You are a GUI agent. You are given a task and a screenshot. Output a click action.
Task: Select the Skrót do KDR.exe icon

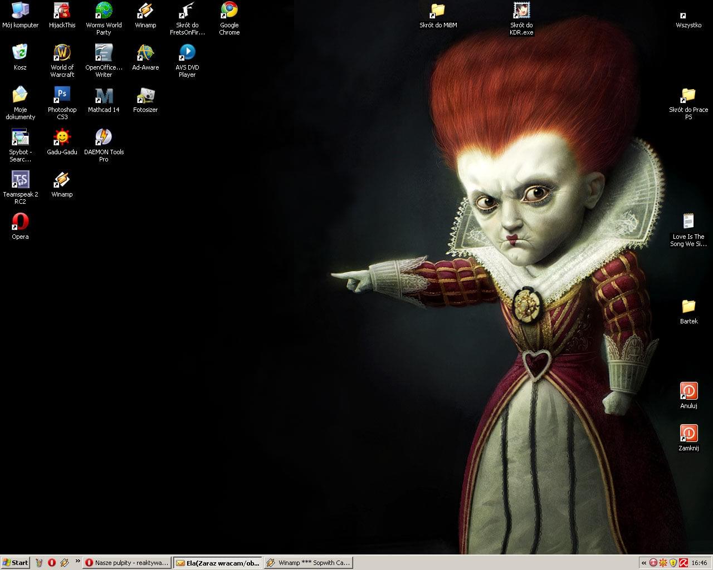(x=521, y=19)
